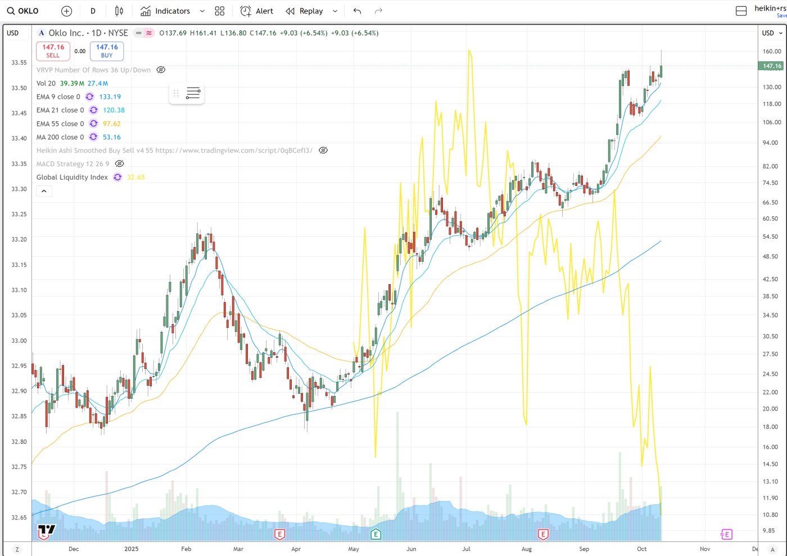Open the USD currency dropdown on the price axis
787x556 pixels.
pos(772,33)
